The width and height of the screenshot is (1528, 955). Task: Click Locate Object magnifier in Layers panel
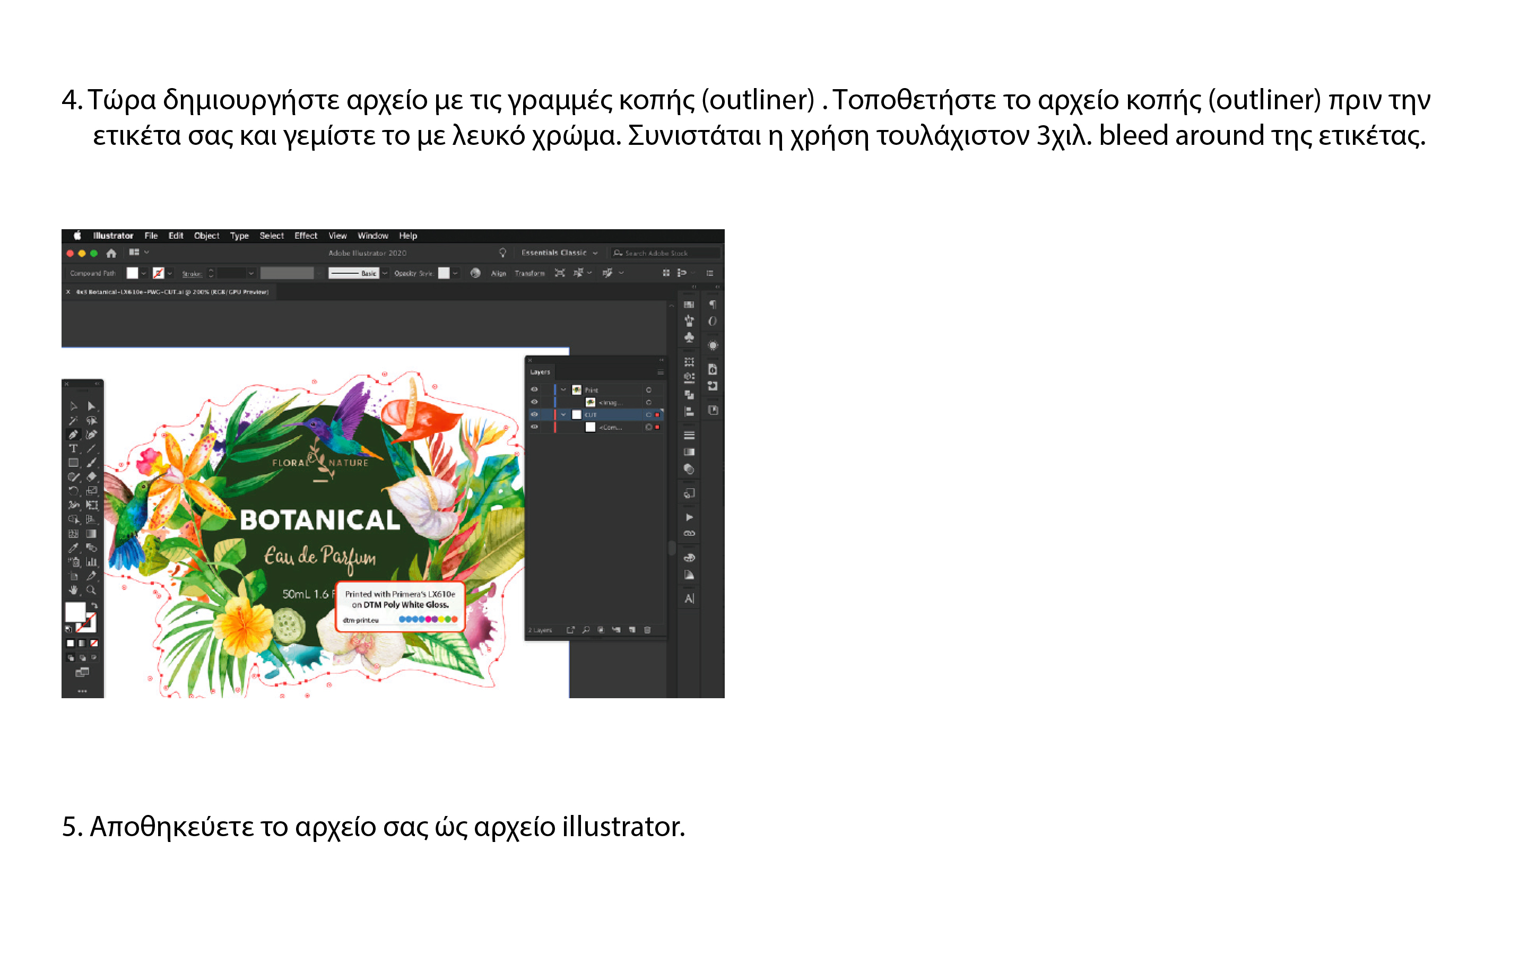click(x=586, y=630)
